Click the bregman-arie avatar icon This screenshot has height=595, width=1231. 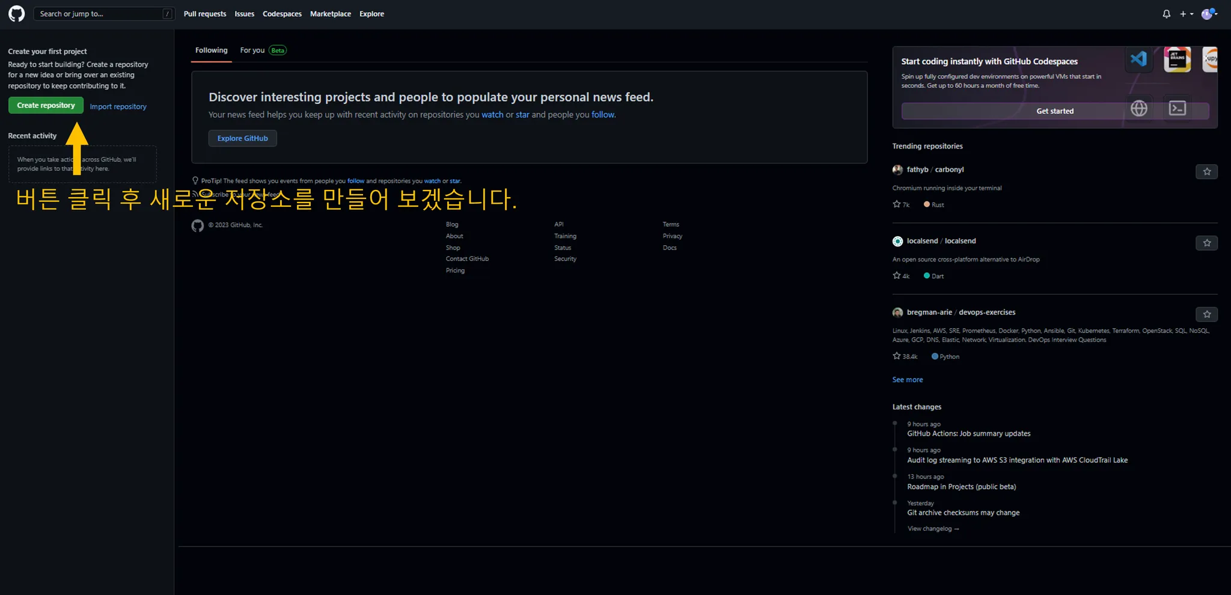(897, 313)
